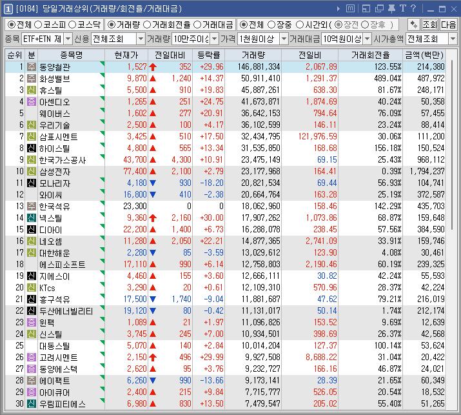Sort by the 금액(백만) column header
This screenshot has width=461, height=415.
tap(424, 55)
